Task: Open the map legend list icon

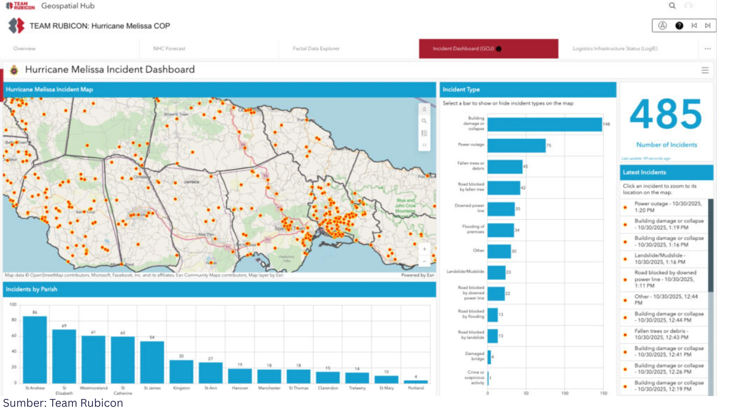Action: [x=424, y=133]
